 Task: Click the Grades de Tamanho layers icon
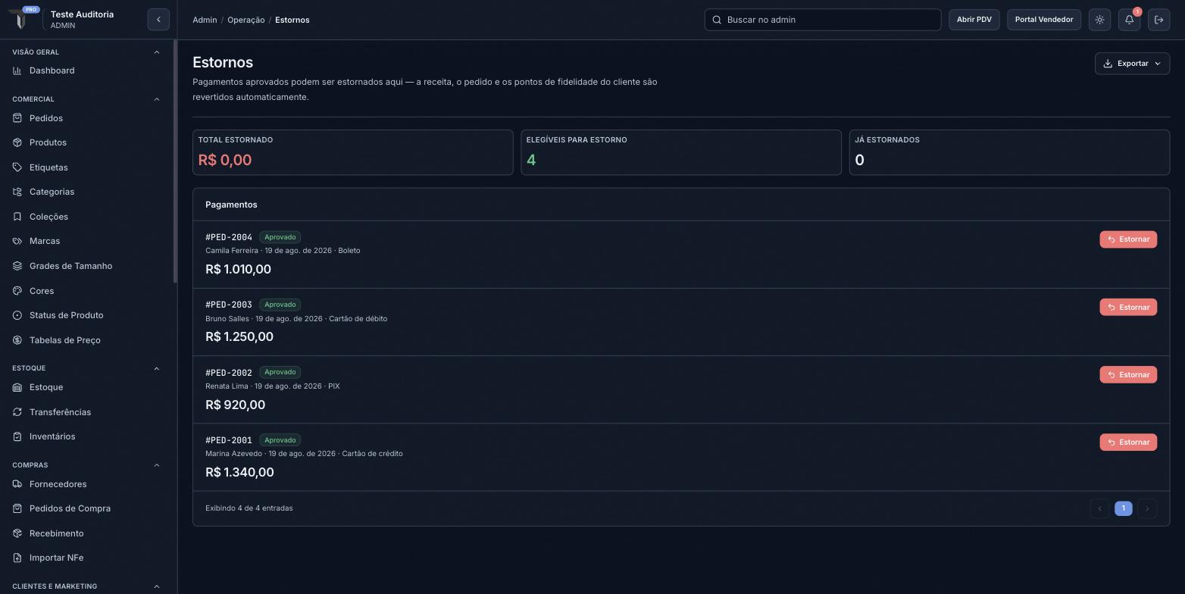tap(17, 266)
